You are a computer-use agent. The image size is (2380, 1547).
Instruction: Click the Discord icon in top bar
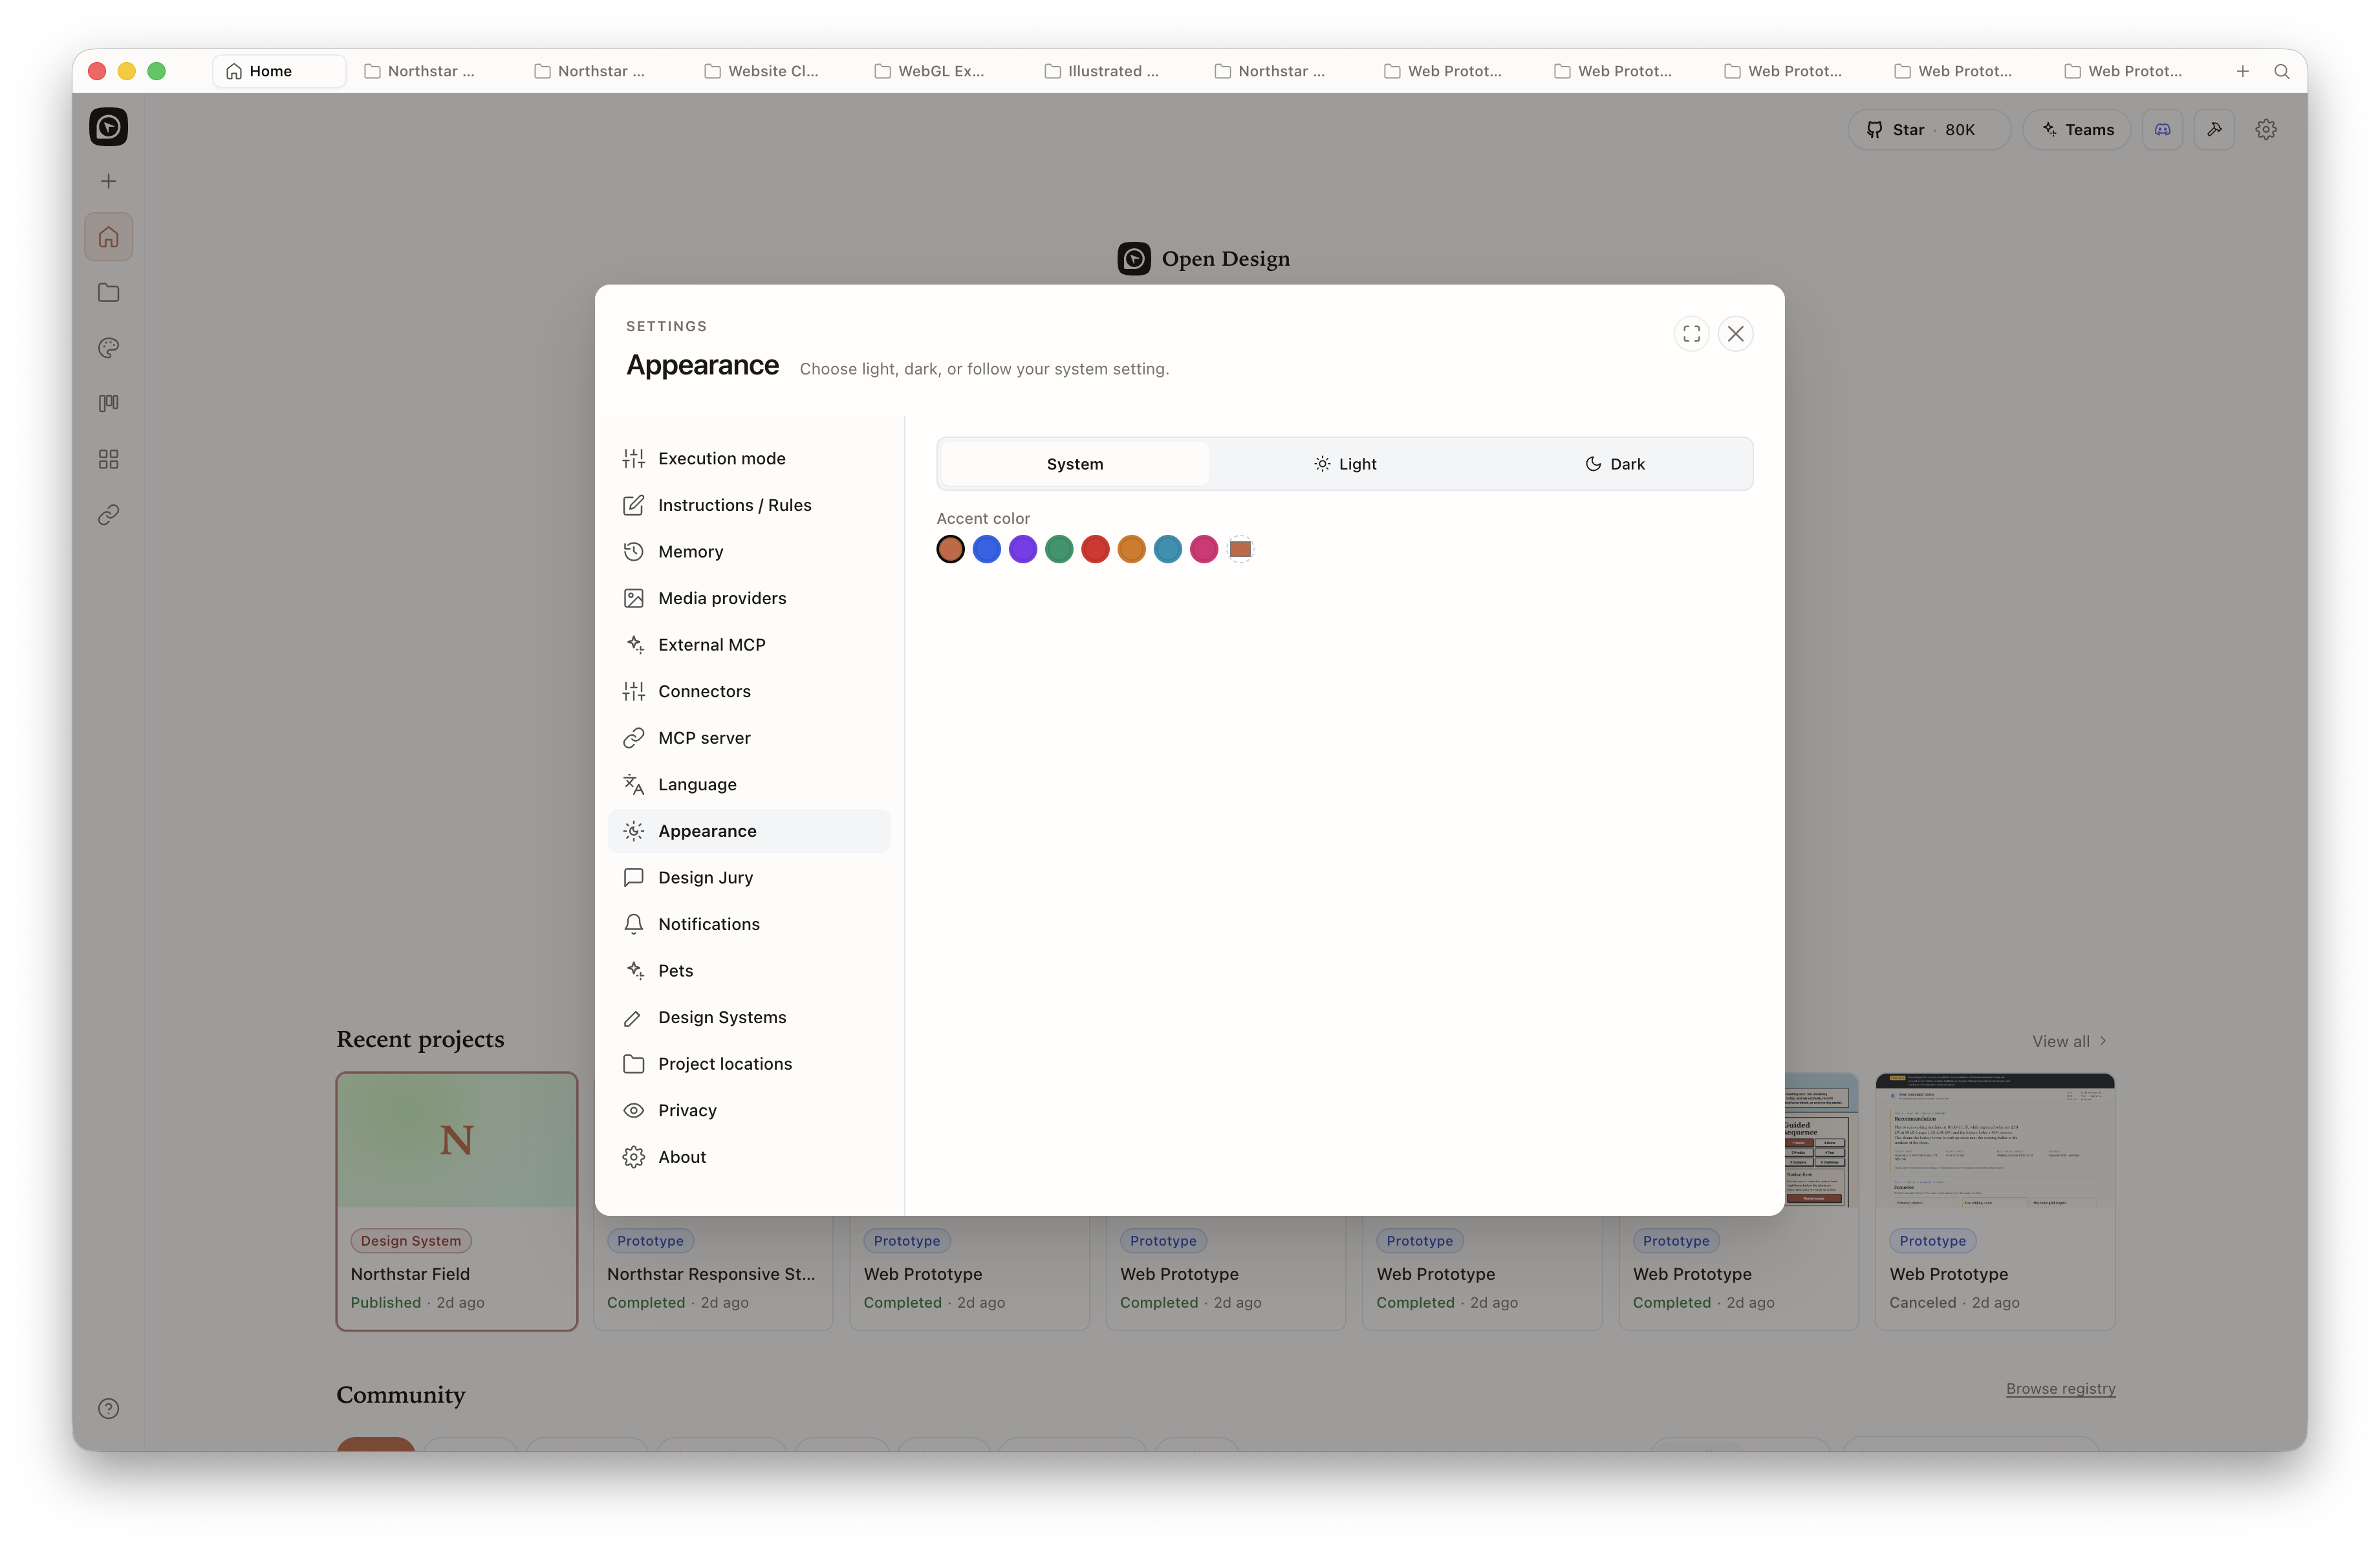click(x=2162, y=130)
